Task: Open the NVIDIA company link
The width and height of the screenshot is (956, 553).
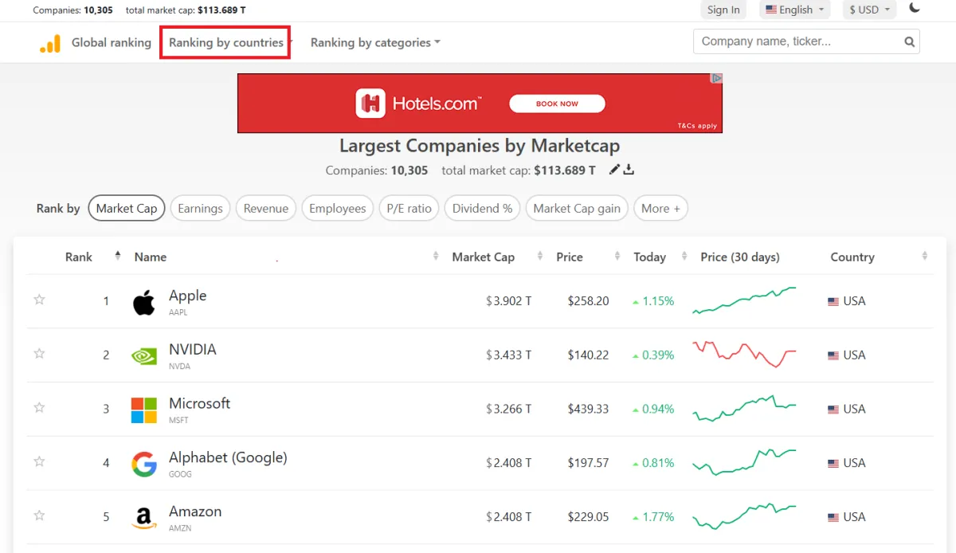Action: (x=192, y=349)
